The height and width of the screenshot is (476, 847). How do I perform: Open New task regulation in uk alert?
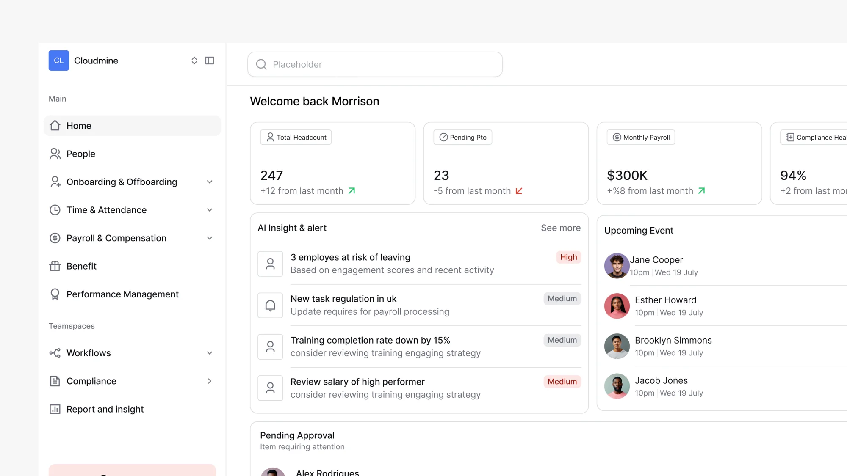click(x=419, y=305)
